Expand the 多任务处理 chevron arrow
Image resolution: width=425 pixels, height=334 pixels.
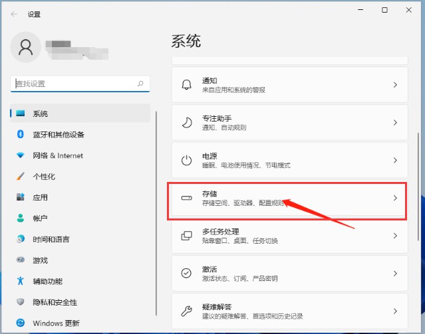[x=395, y=236]
